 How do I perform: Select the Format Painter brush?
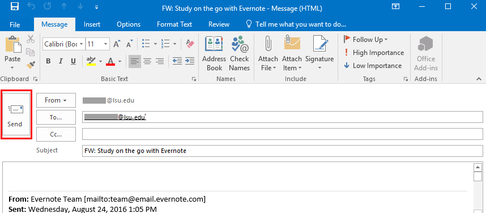point(31,65)
